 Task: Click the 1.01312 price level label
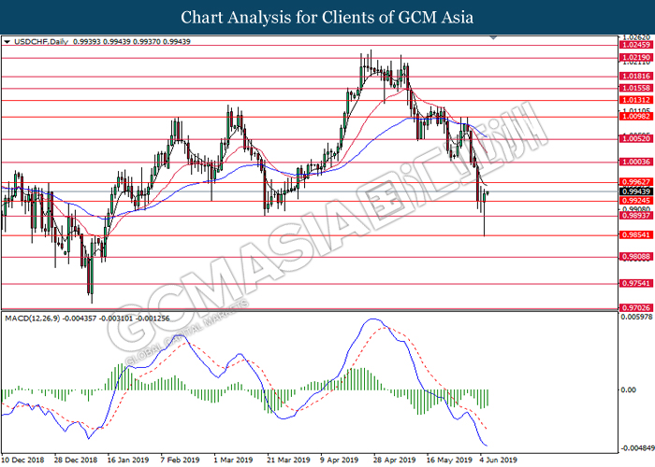pyautogui.click(x=636, y=100)
